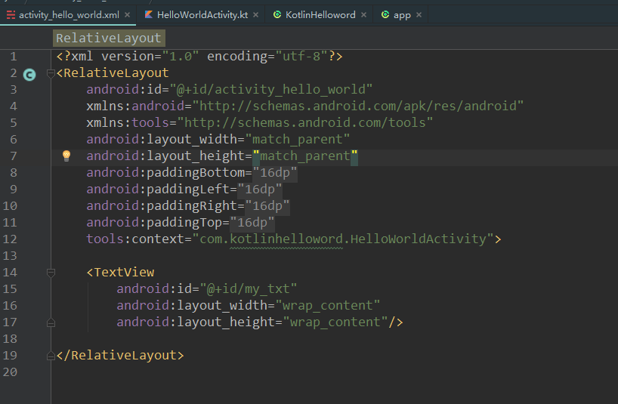Click the Gradle icon on KotlinHelloword tab

pyautogui.click(x=277, y=14)
